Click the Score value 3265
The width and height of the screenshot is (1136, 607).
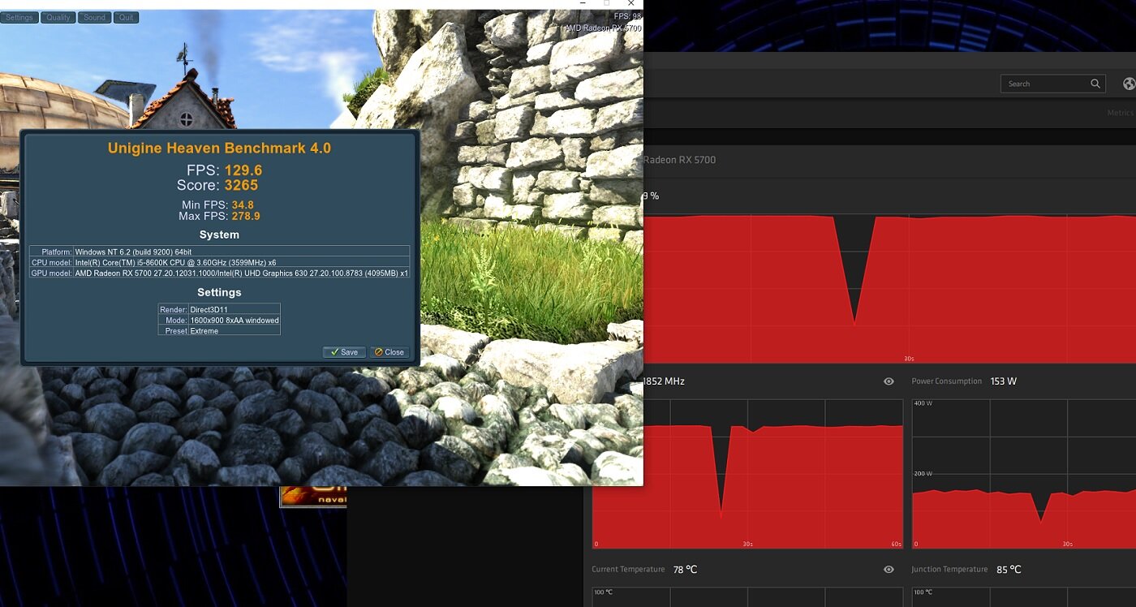(x=241, y=185)
